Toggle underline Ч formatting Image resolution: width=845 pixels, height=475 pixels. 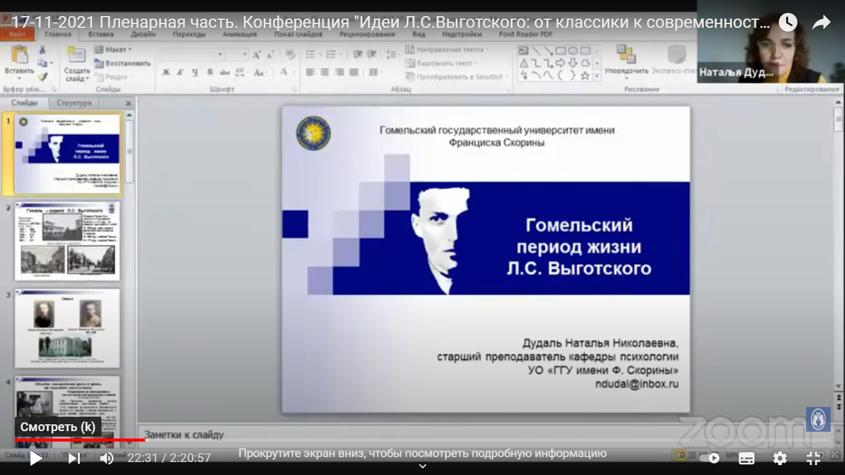195,72
